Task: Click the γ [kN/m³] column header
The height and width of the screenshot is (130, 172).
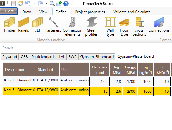Action: 162,70
